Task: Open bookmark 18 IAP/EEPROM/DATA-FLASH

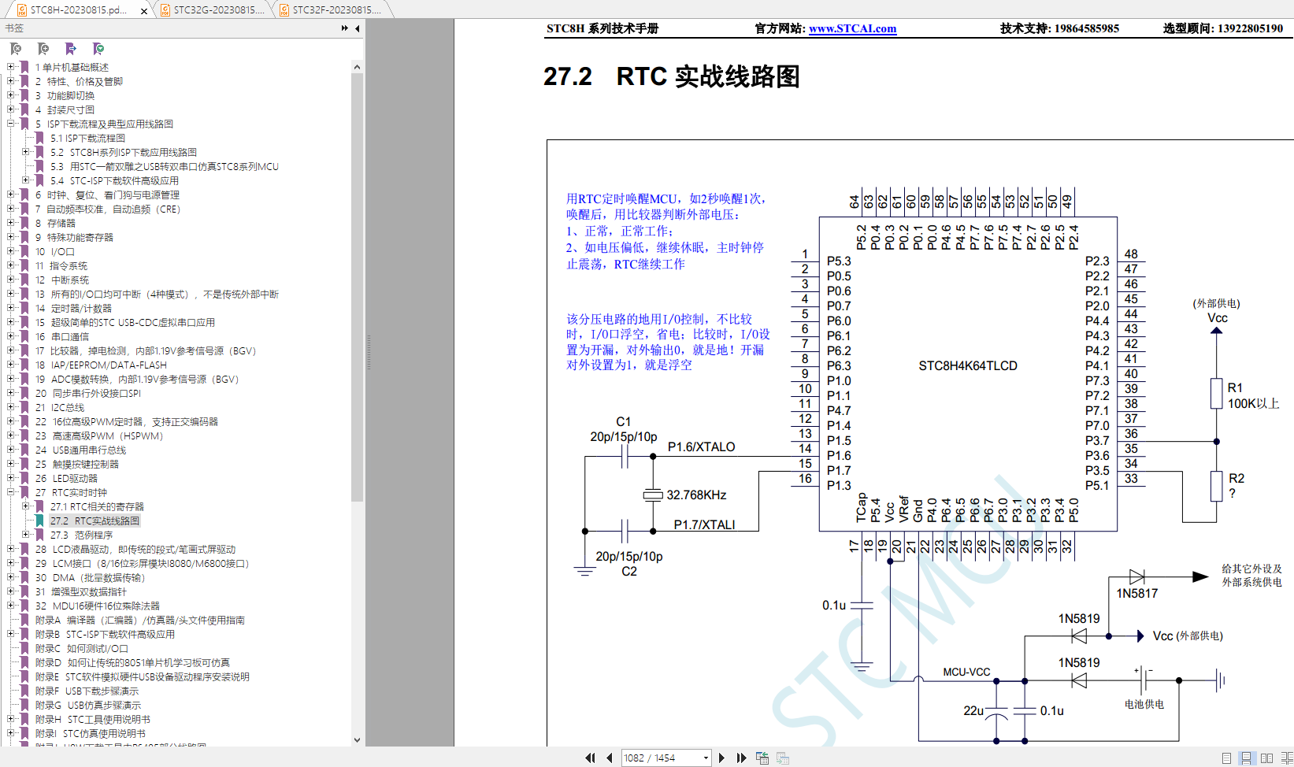Action: pyautogui.click(x=101, y=365)
